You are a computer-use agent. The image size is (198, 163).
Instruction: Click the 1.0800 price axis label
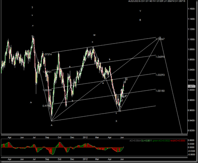pyautogui.click(x=191, y=49)
